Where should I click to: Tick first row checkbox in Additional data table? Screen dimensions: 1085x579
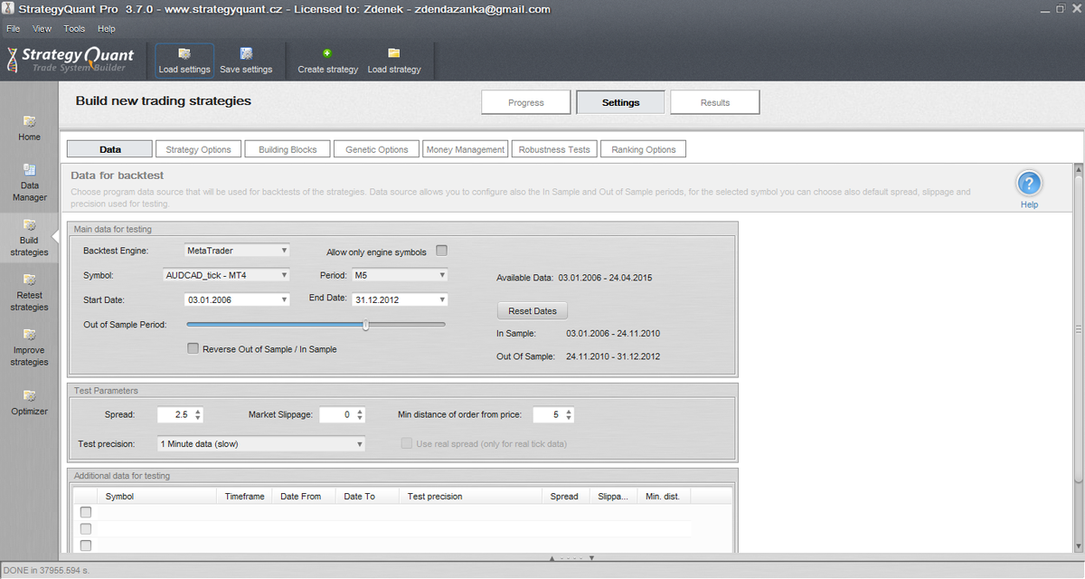86,512
